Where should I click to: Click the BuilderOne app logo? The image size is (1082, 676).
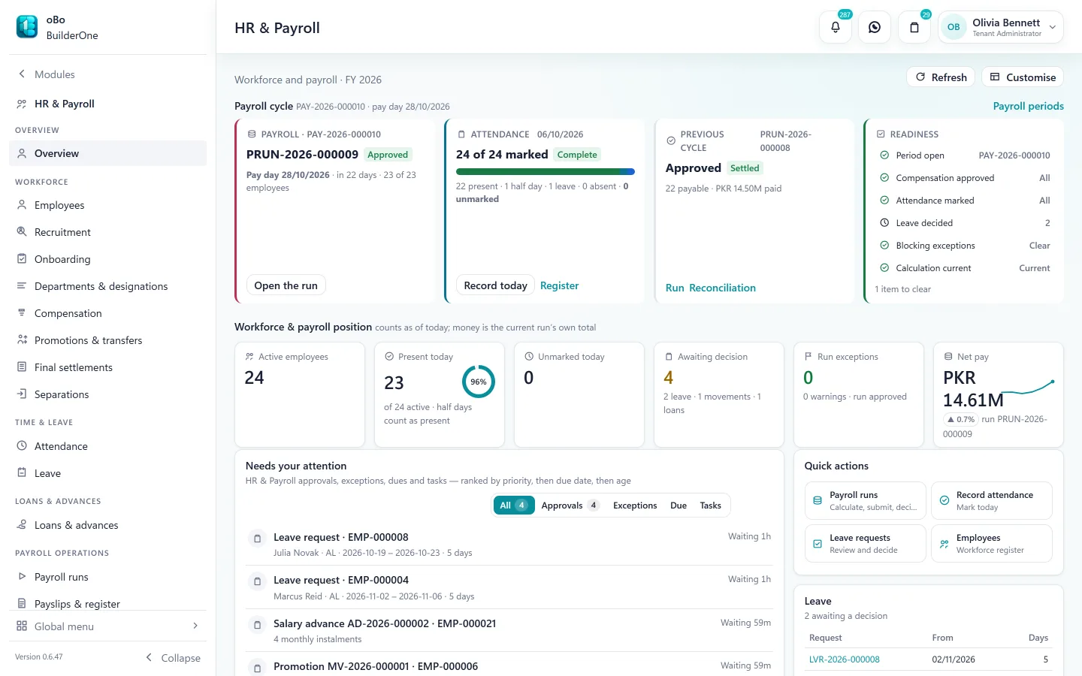pos(27,27)
